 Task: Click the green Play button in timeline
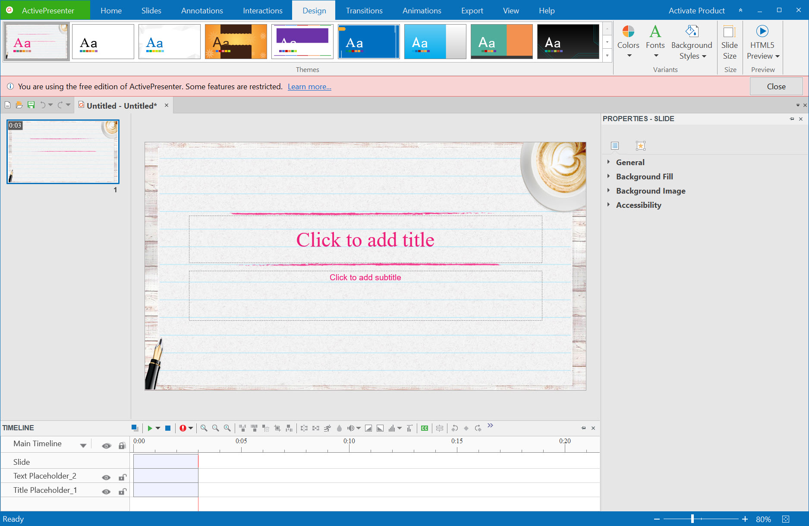coord(150,428)
